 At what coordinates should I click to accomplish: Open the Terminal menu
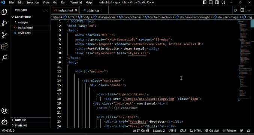click(x=76, y=2)
